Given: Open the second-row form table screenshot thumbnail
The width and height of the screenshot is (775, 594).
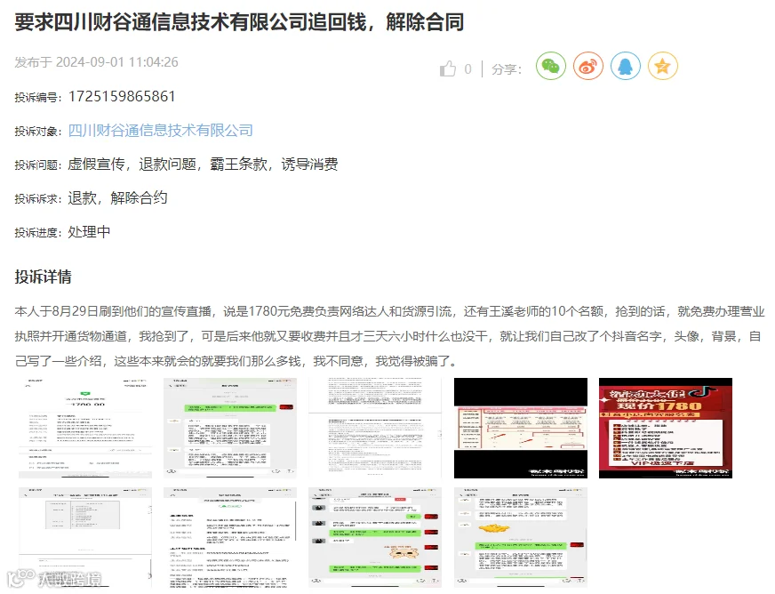Looking at the screenshot, I should pos(85,537).
